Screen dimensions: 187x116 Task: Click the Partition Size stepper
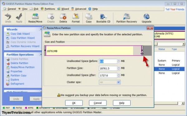[x=119, y=68]
